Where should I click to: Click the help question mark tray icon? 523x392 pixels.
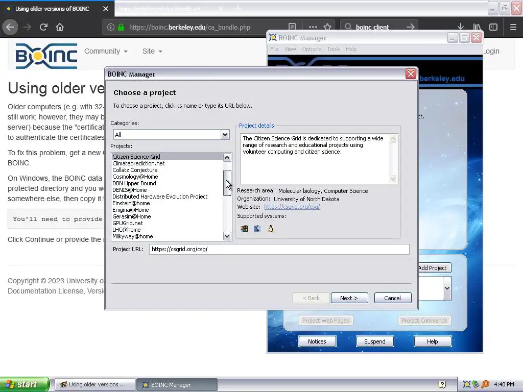click(x=442, y=384)
